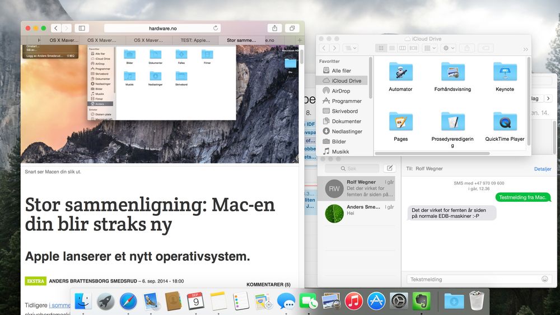The image size is (560, 315).
Task: Open Messages from the Dock
Action: tap(286, 301)
